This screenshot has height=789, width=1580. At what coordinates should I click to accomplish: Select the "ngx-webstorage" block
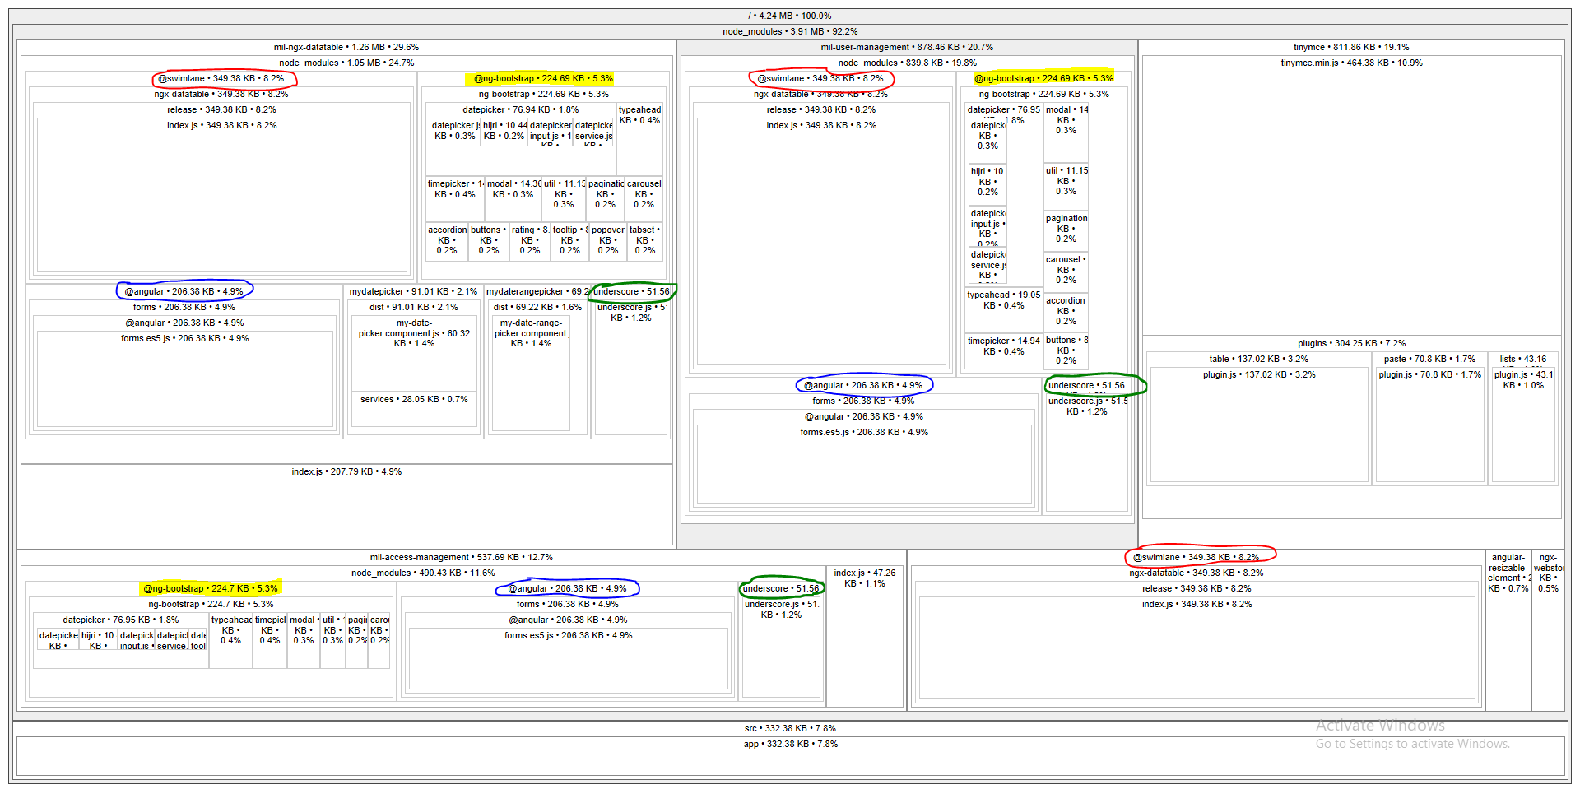coord(1548,573)
